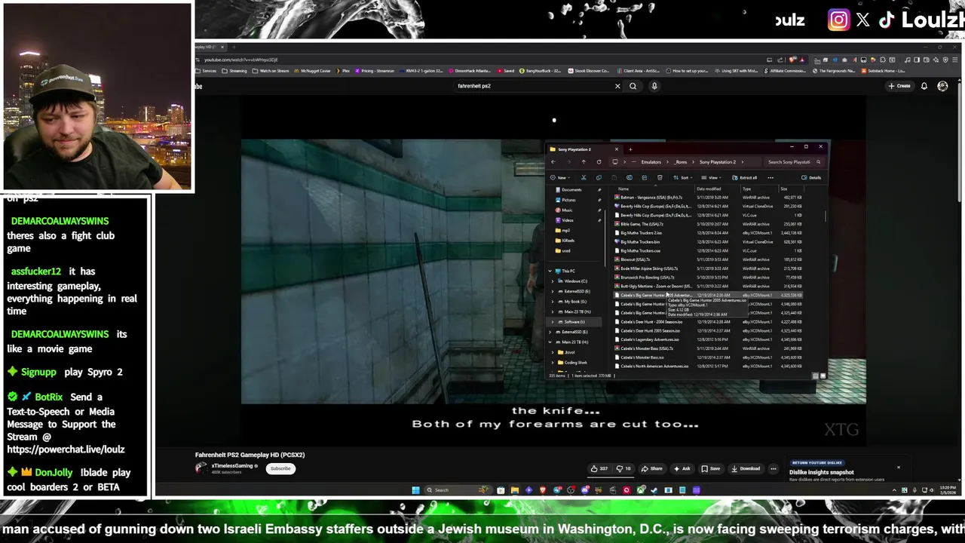Image resolution: width=965 pixels, height=543 pixels.
Task: Add a new File Explorer tab
Action: click(630, 149)
